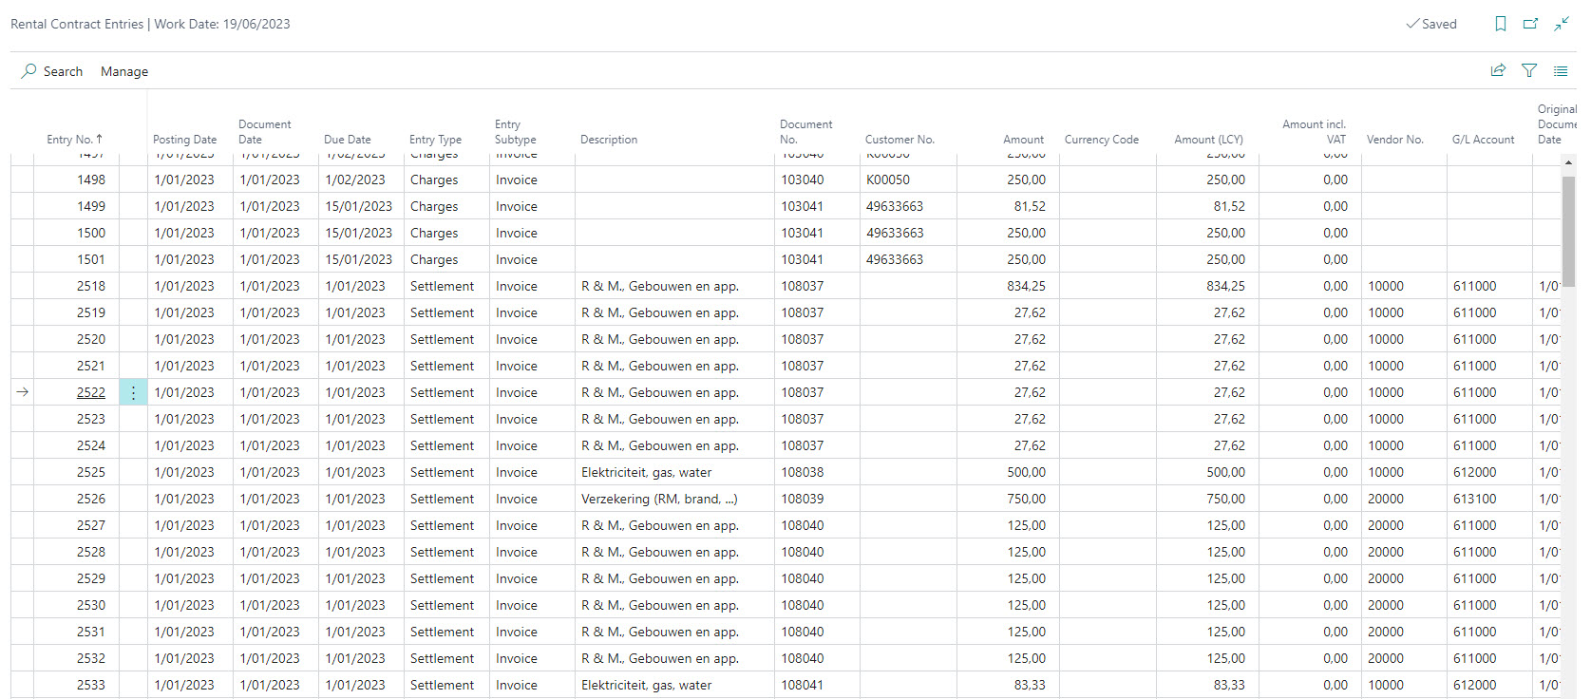Click the Saved status indicator

pyautogui.click(x=1431, y=24)
